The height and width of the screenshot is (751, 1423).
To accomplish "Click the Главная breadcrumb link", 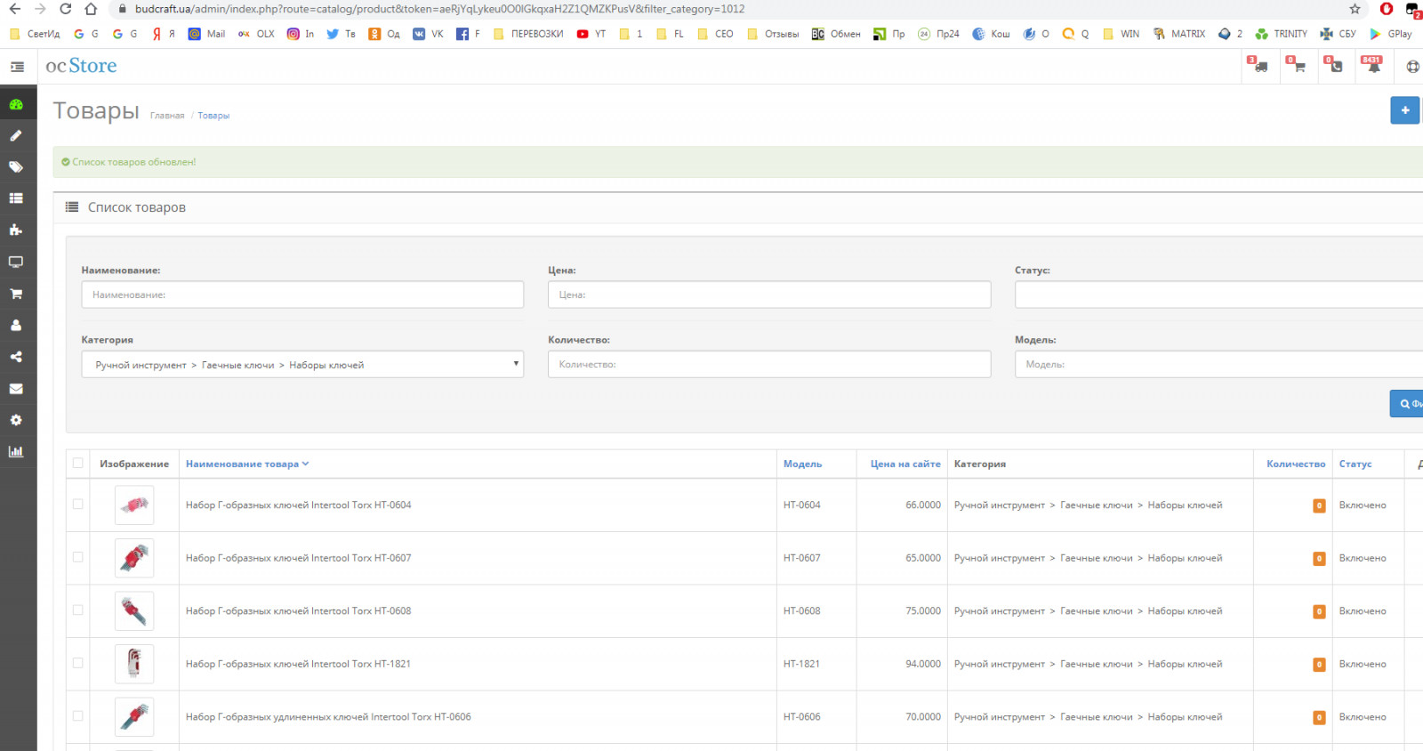I will pos(167,116).
